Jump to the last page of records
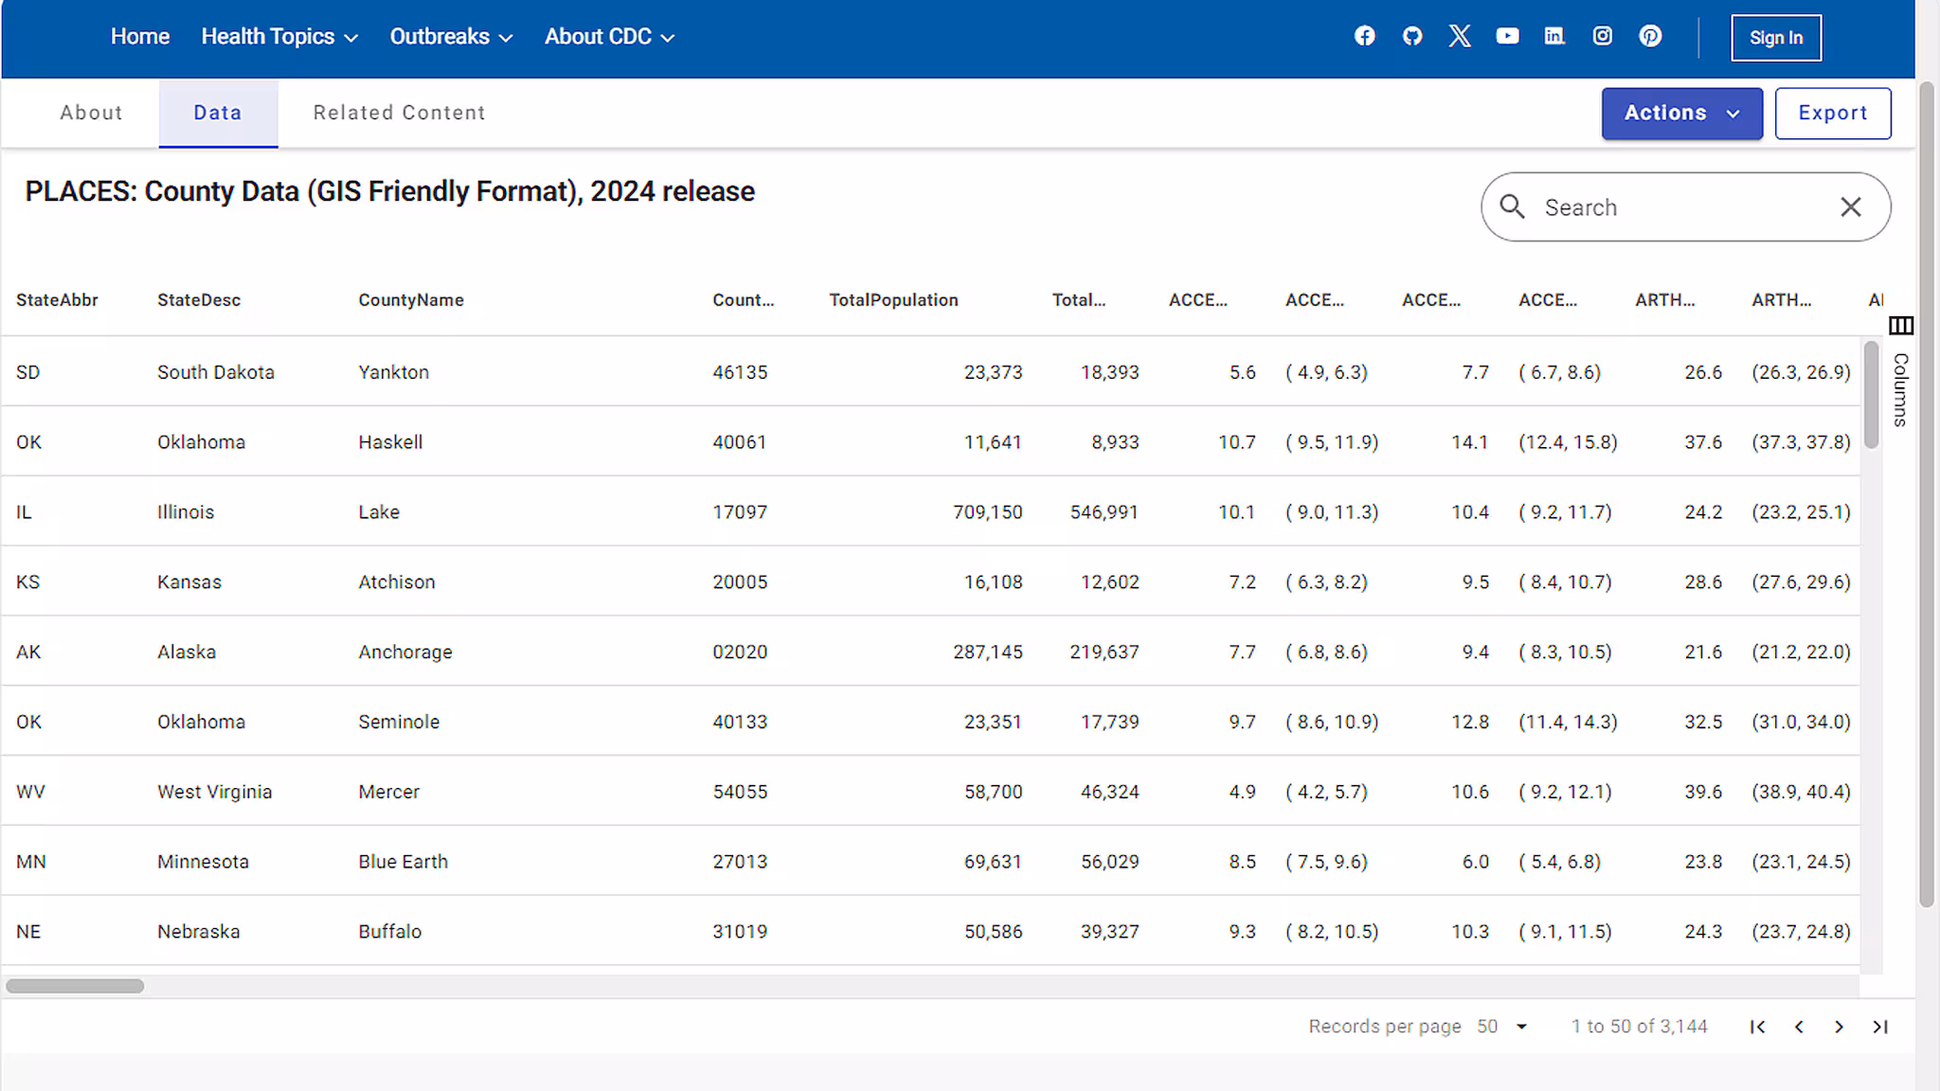Viewport: 1940px width, 1091px height. (1879, 1027)
